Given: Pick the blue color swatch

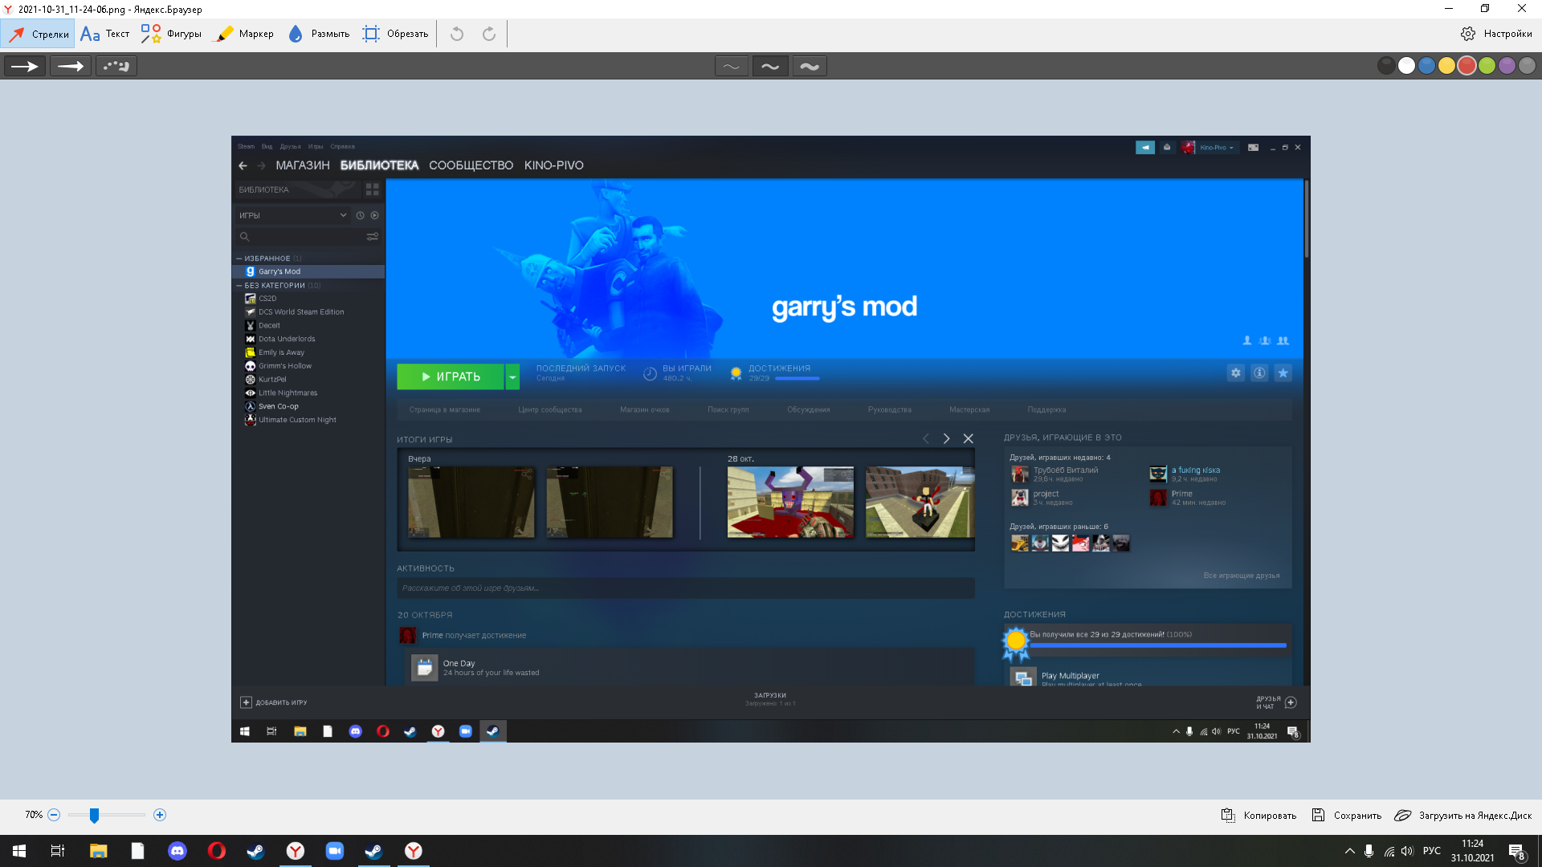Looking at the screenshot, I should (1426, 66).
